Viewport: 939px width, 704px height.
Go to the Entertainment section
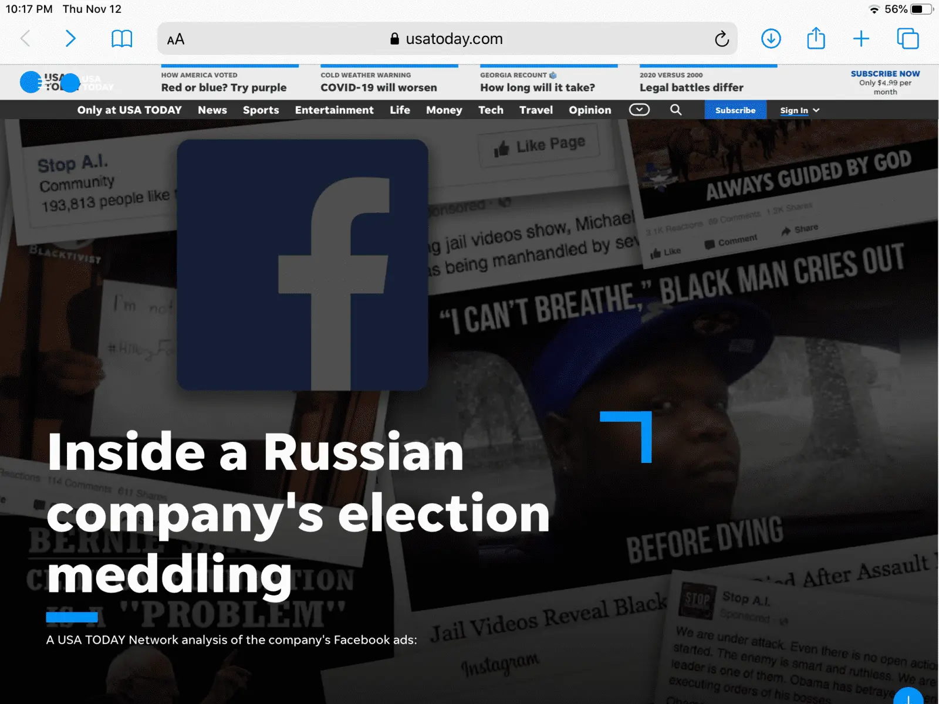[334, 110]
